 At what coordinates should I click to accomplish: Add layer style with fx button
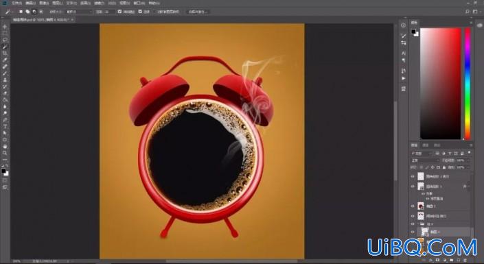pyautogui.click(x=431, y=260)
